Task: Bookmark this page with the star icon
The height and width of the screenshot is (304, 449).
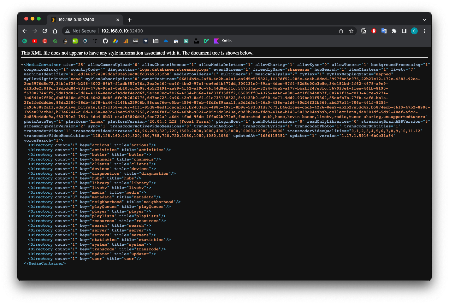Action: coord(351,31)
